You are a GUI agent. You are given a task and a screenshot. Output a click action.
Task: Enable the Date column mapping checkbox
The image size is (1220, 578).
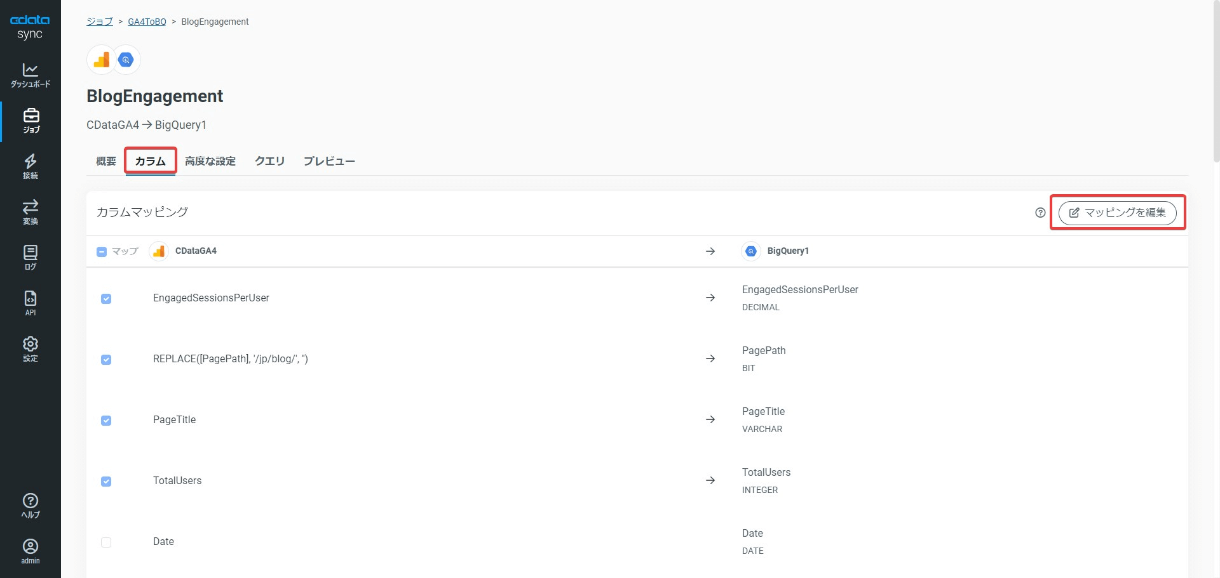pos(106,542)
